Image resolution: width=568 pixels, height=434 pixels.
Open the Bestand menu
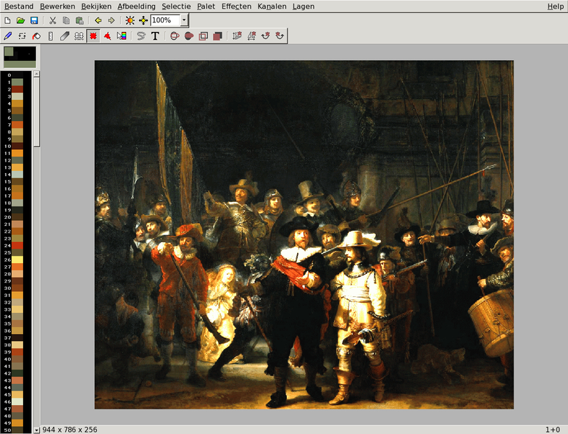click(x=19, y=6)
